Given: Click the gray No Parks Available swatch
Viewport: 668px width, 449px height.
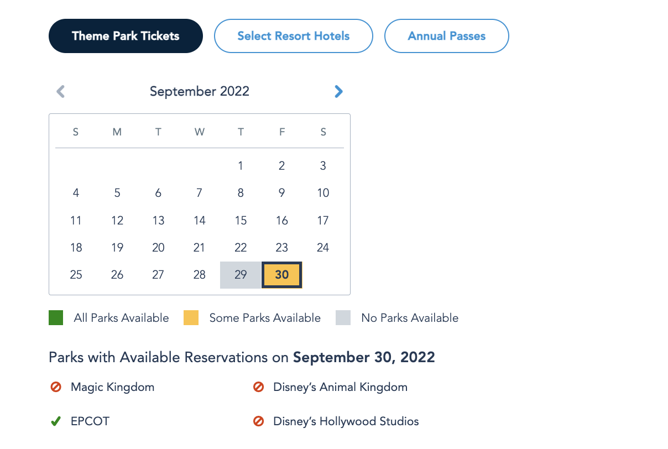Looking at the screenshot, I should click(343, 318).
